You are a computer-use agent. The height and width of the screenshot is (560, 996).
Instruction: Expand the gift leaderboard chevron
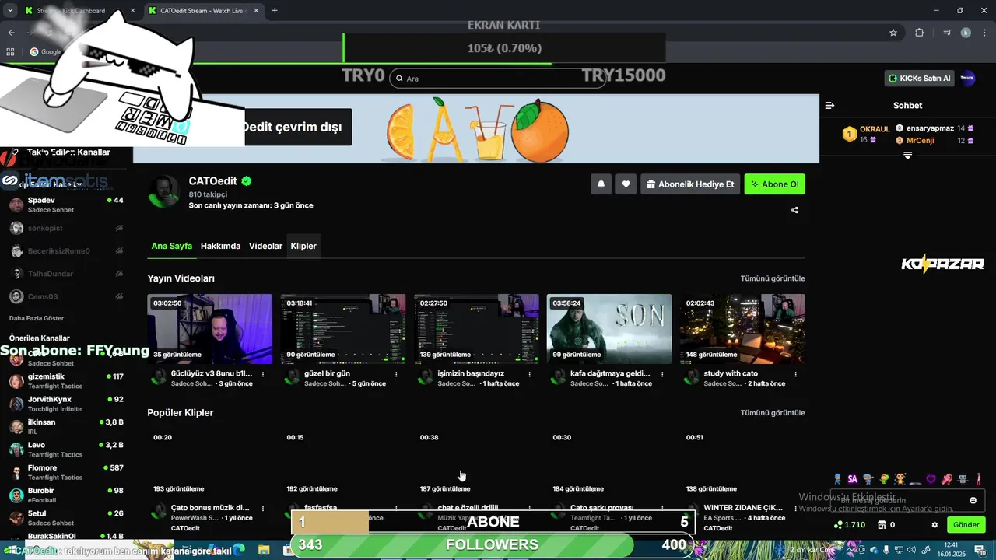click(907, 156)
